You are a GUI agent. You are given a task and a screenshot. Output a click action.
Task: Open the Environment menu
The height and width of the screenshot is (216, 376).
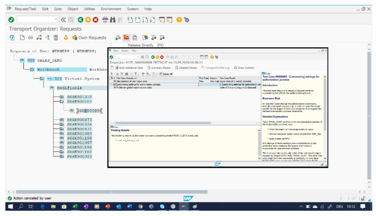click(x=111, y=9)
